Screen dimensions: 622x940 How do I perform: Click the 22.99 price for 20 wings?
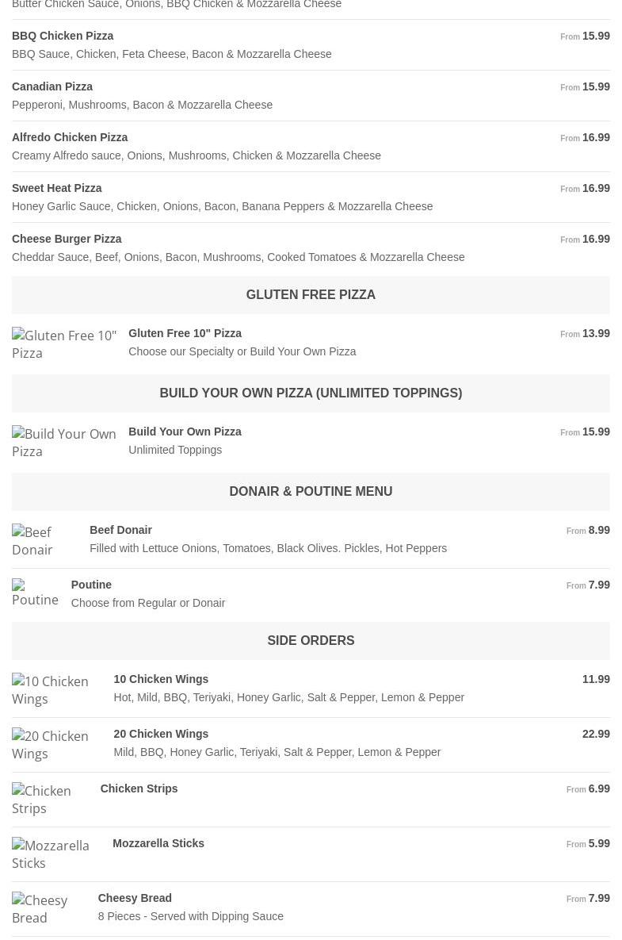pyautogui.click(x=596, y=734)
